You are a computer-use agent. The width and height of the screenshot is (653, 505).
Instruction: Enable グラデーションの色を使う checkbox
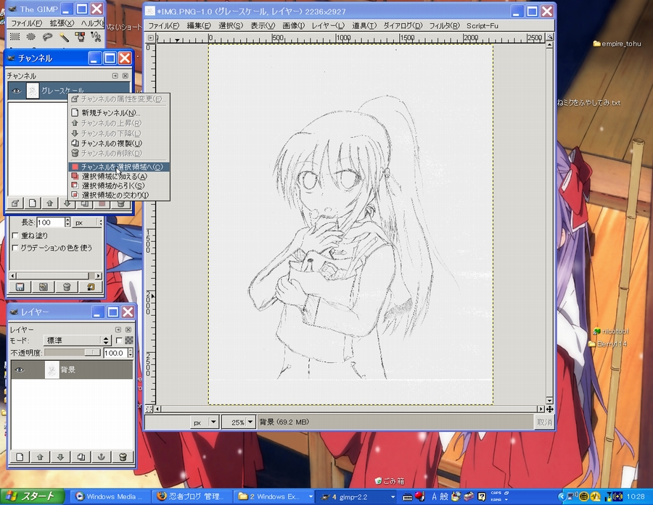pos(15,248)
